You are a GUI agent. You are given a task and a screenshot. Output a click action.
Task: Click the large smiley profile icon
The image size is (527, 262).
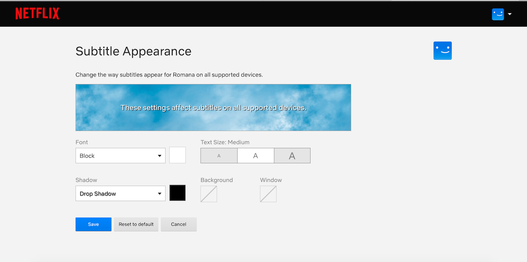point(442,51)
